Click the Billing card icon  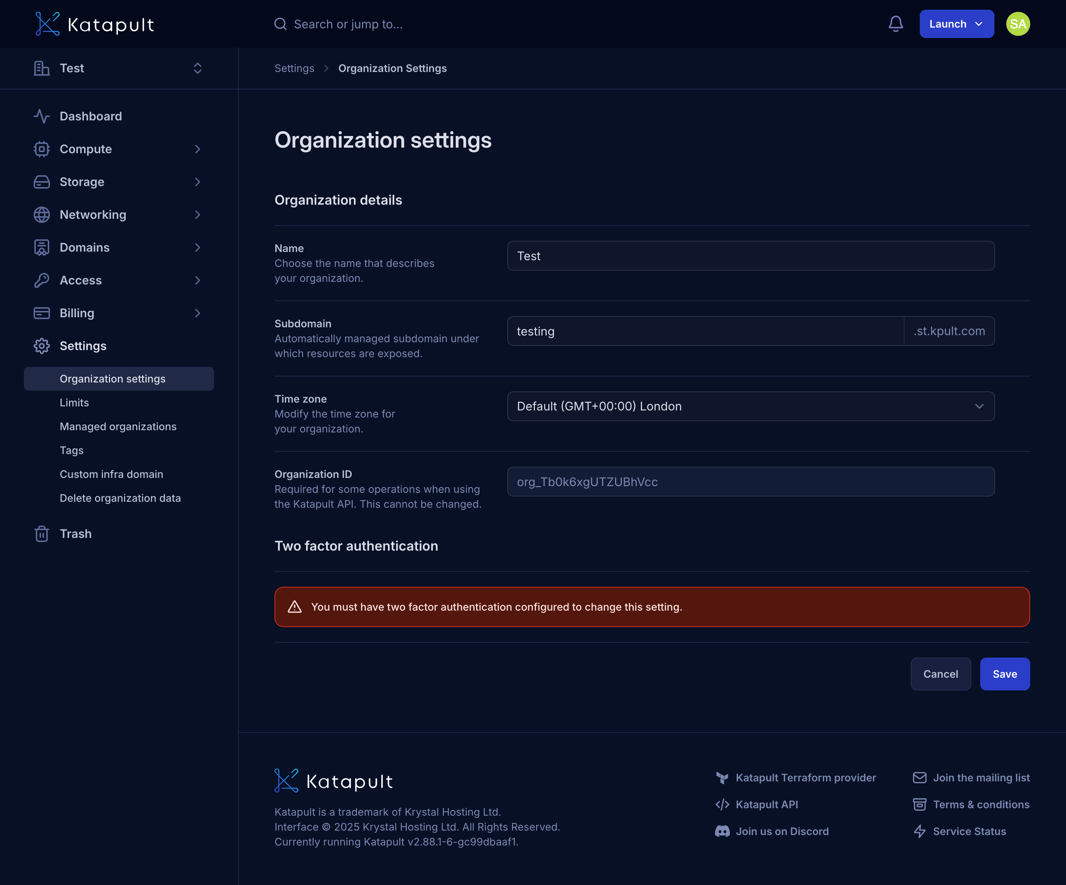pos(42,313)
